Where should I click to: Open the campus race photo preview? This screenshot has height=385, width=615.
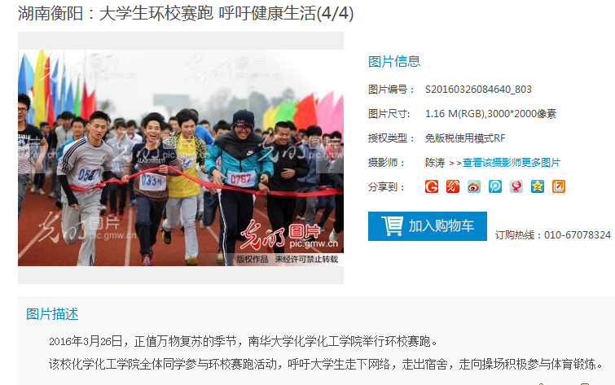(181, 158)
